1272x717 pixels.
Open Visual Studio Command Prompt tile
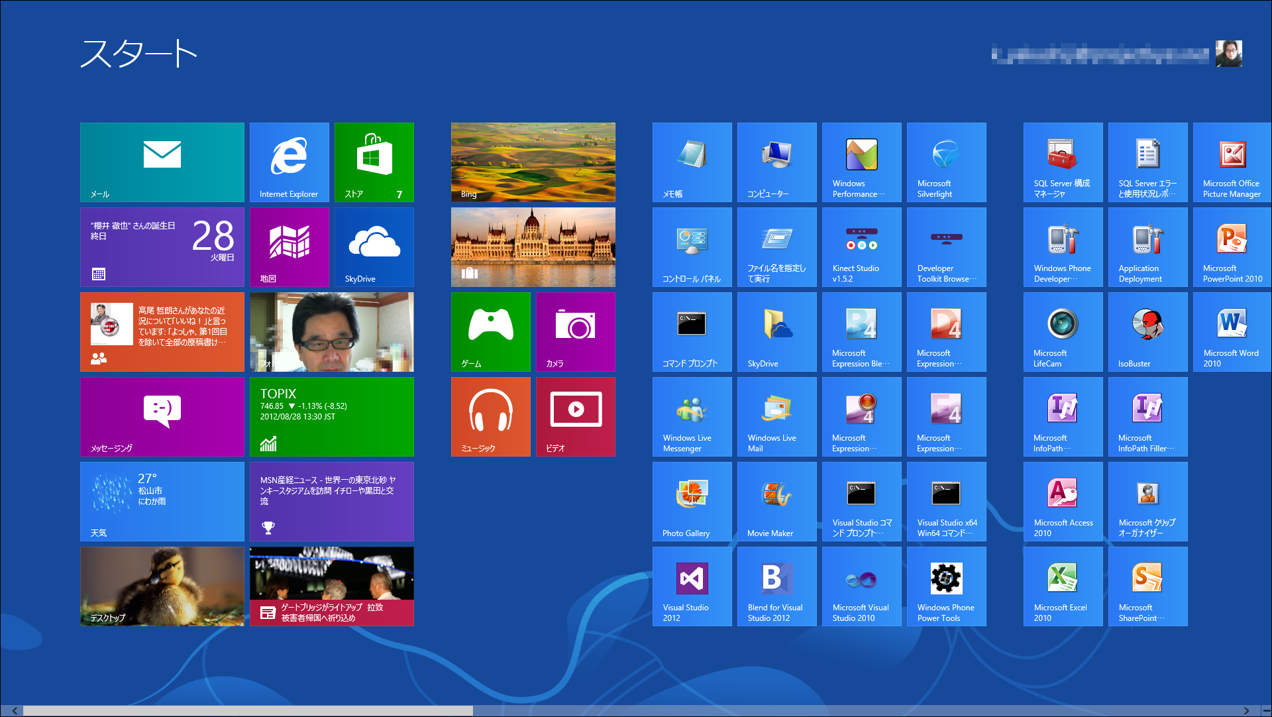point(862,502)
